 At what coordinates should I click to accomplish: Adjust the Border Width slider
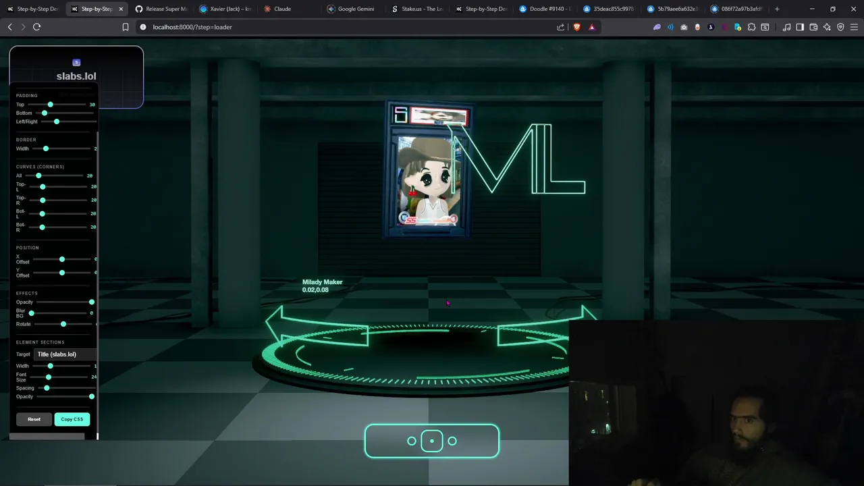pos(61,148)
